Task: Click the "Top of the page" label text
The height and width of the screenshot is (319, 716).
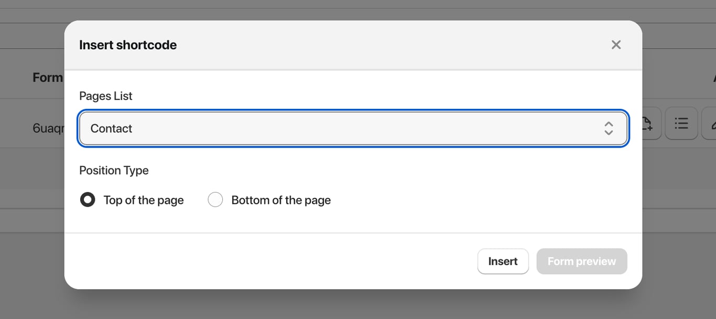Action: click(x=144, y=200)
